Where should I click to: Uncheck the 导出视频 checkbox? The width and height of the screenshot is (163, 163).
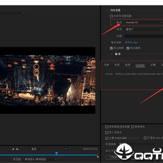click(x=111, y=48)
